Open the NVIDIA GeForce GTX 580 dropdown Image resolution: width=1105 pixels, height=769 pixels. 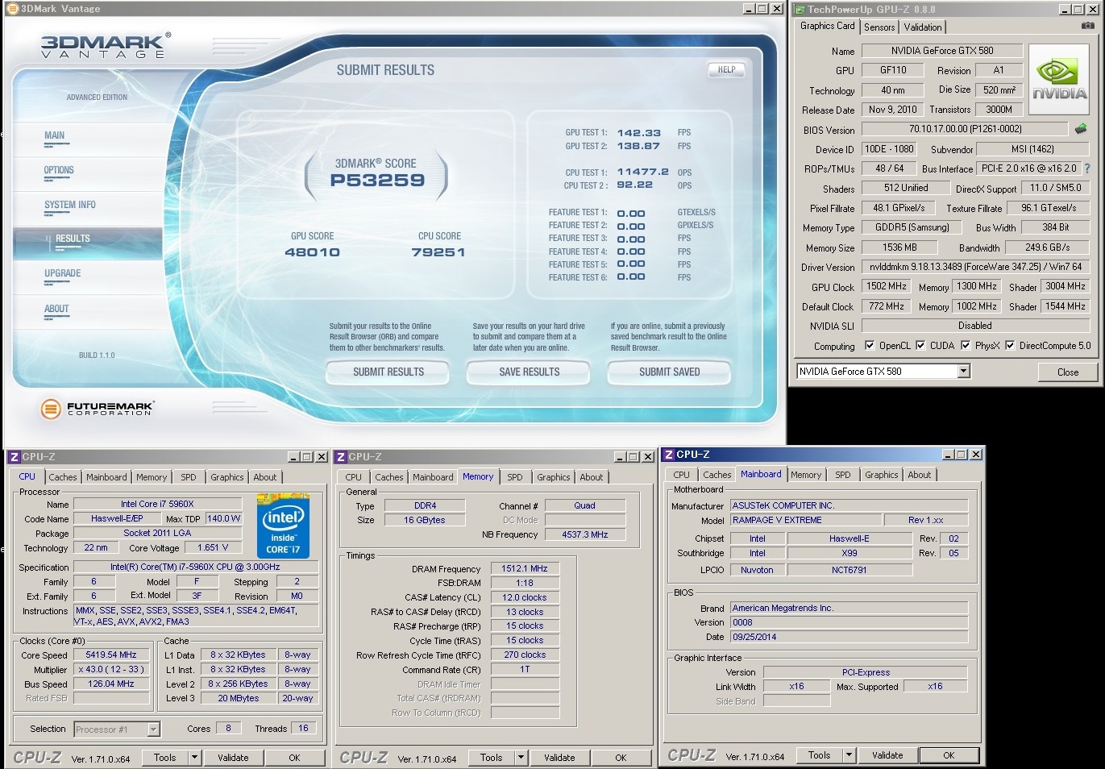[963, 372]
